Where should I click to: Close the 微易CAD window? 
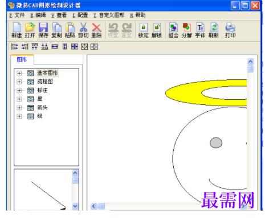point(255,6)
